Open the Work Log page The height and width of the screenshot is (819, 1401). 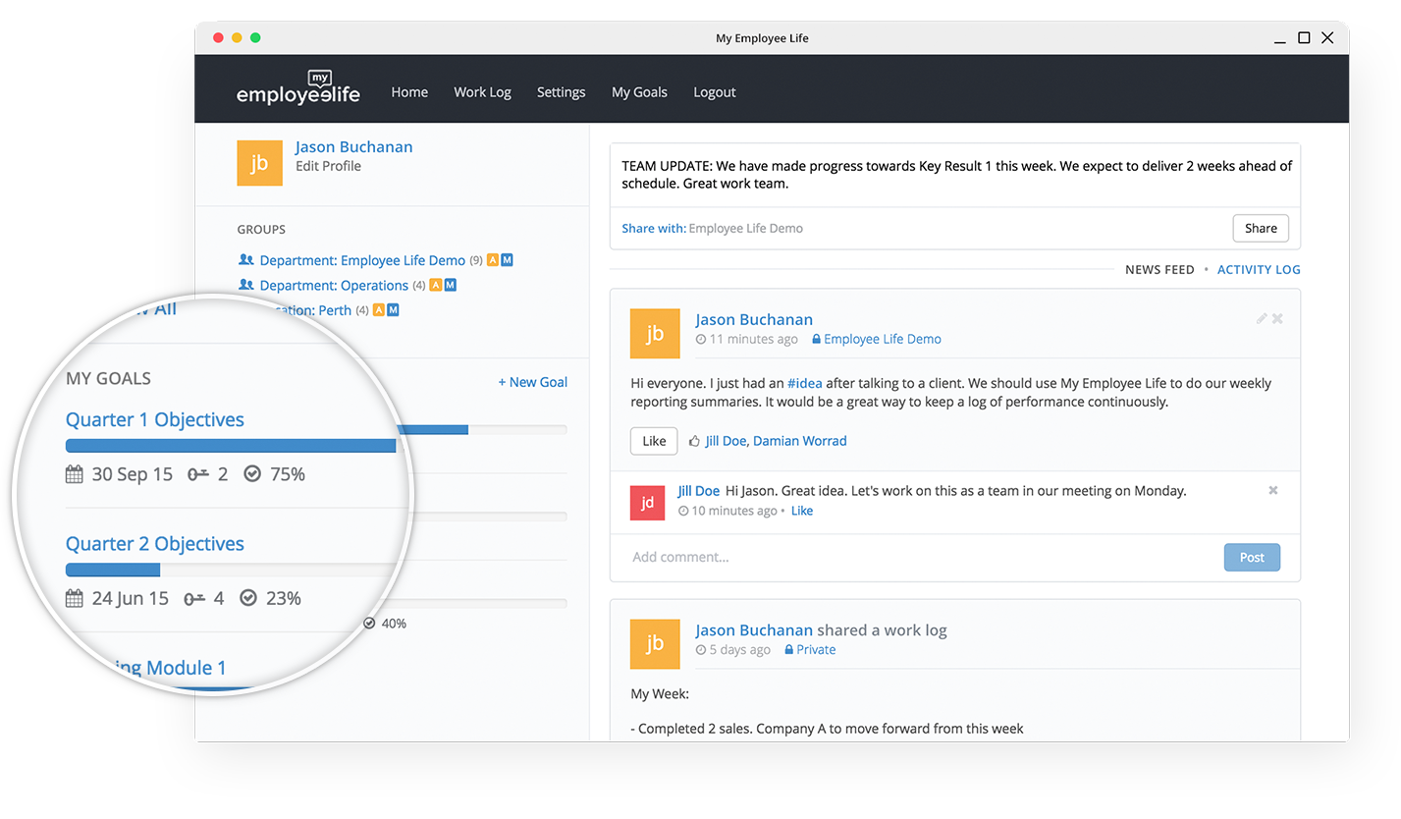pyautogui.click(x=482, y=92)
